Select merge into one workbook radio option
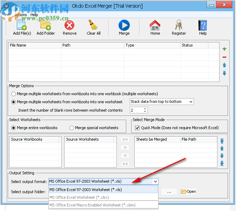Image resolution: width=236 pixels, height=211 pixels. [14, 94]
